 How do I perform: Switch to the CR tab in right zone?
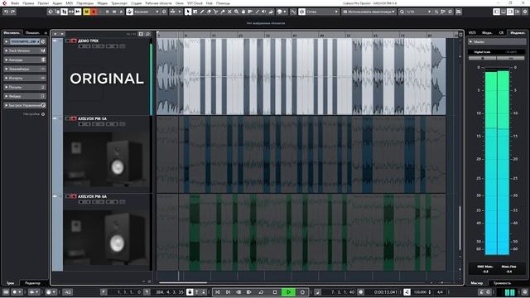(501, 33)
